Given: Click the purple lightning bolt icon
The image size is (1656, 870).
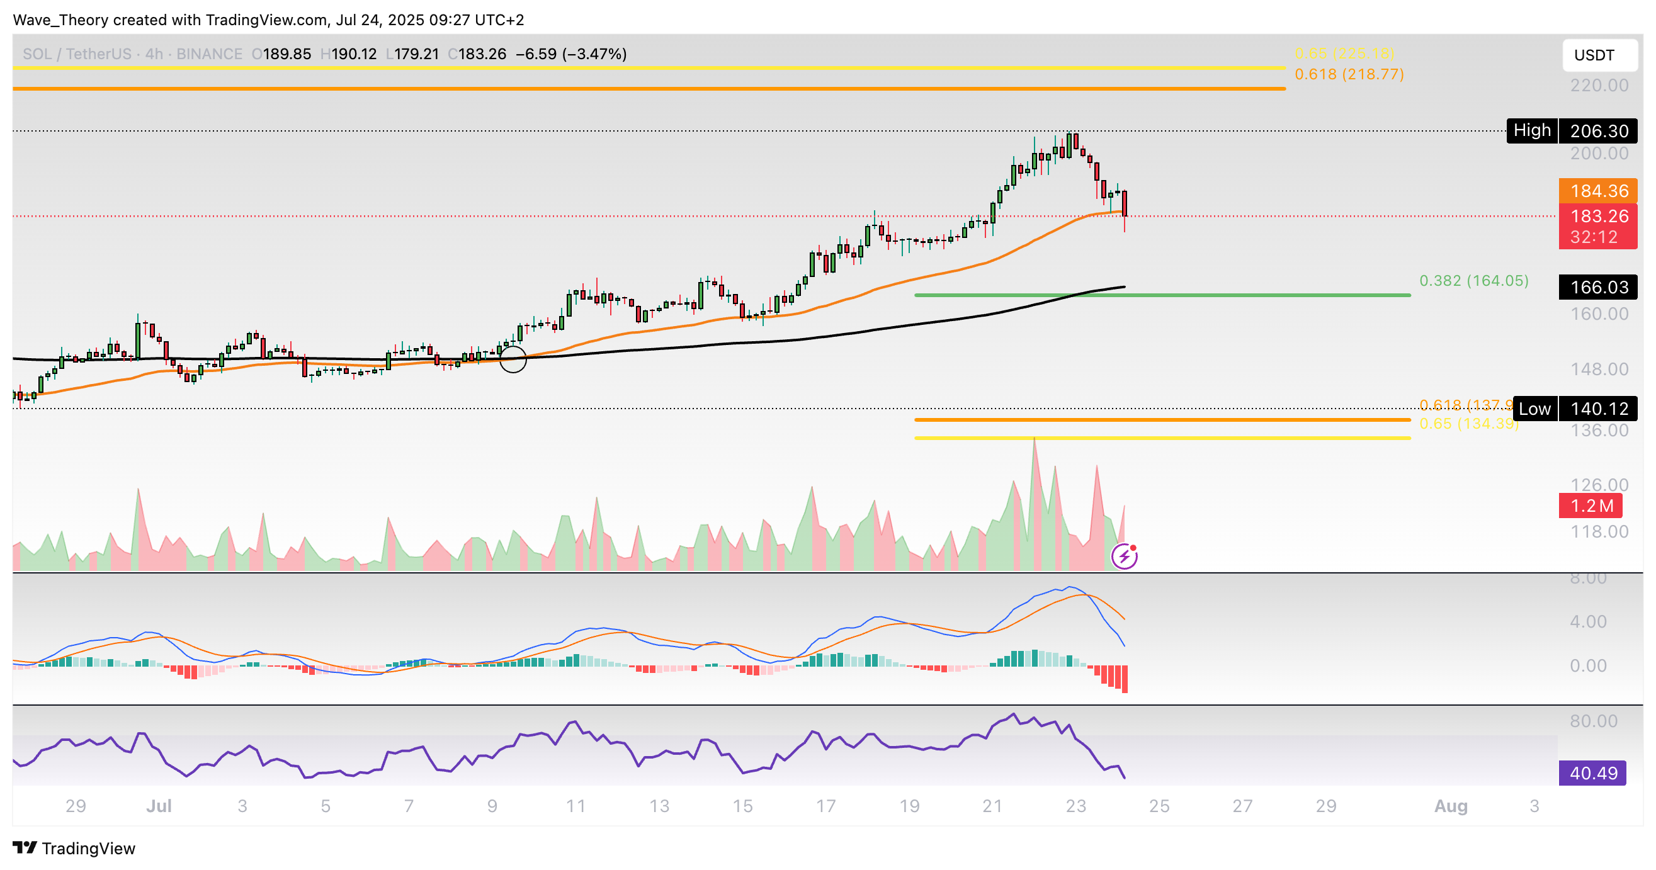Looking at the screenshot, I should point(1125,556).
